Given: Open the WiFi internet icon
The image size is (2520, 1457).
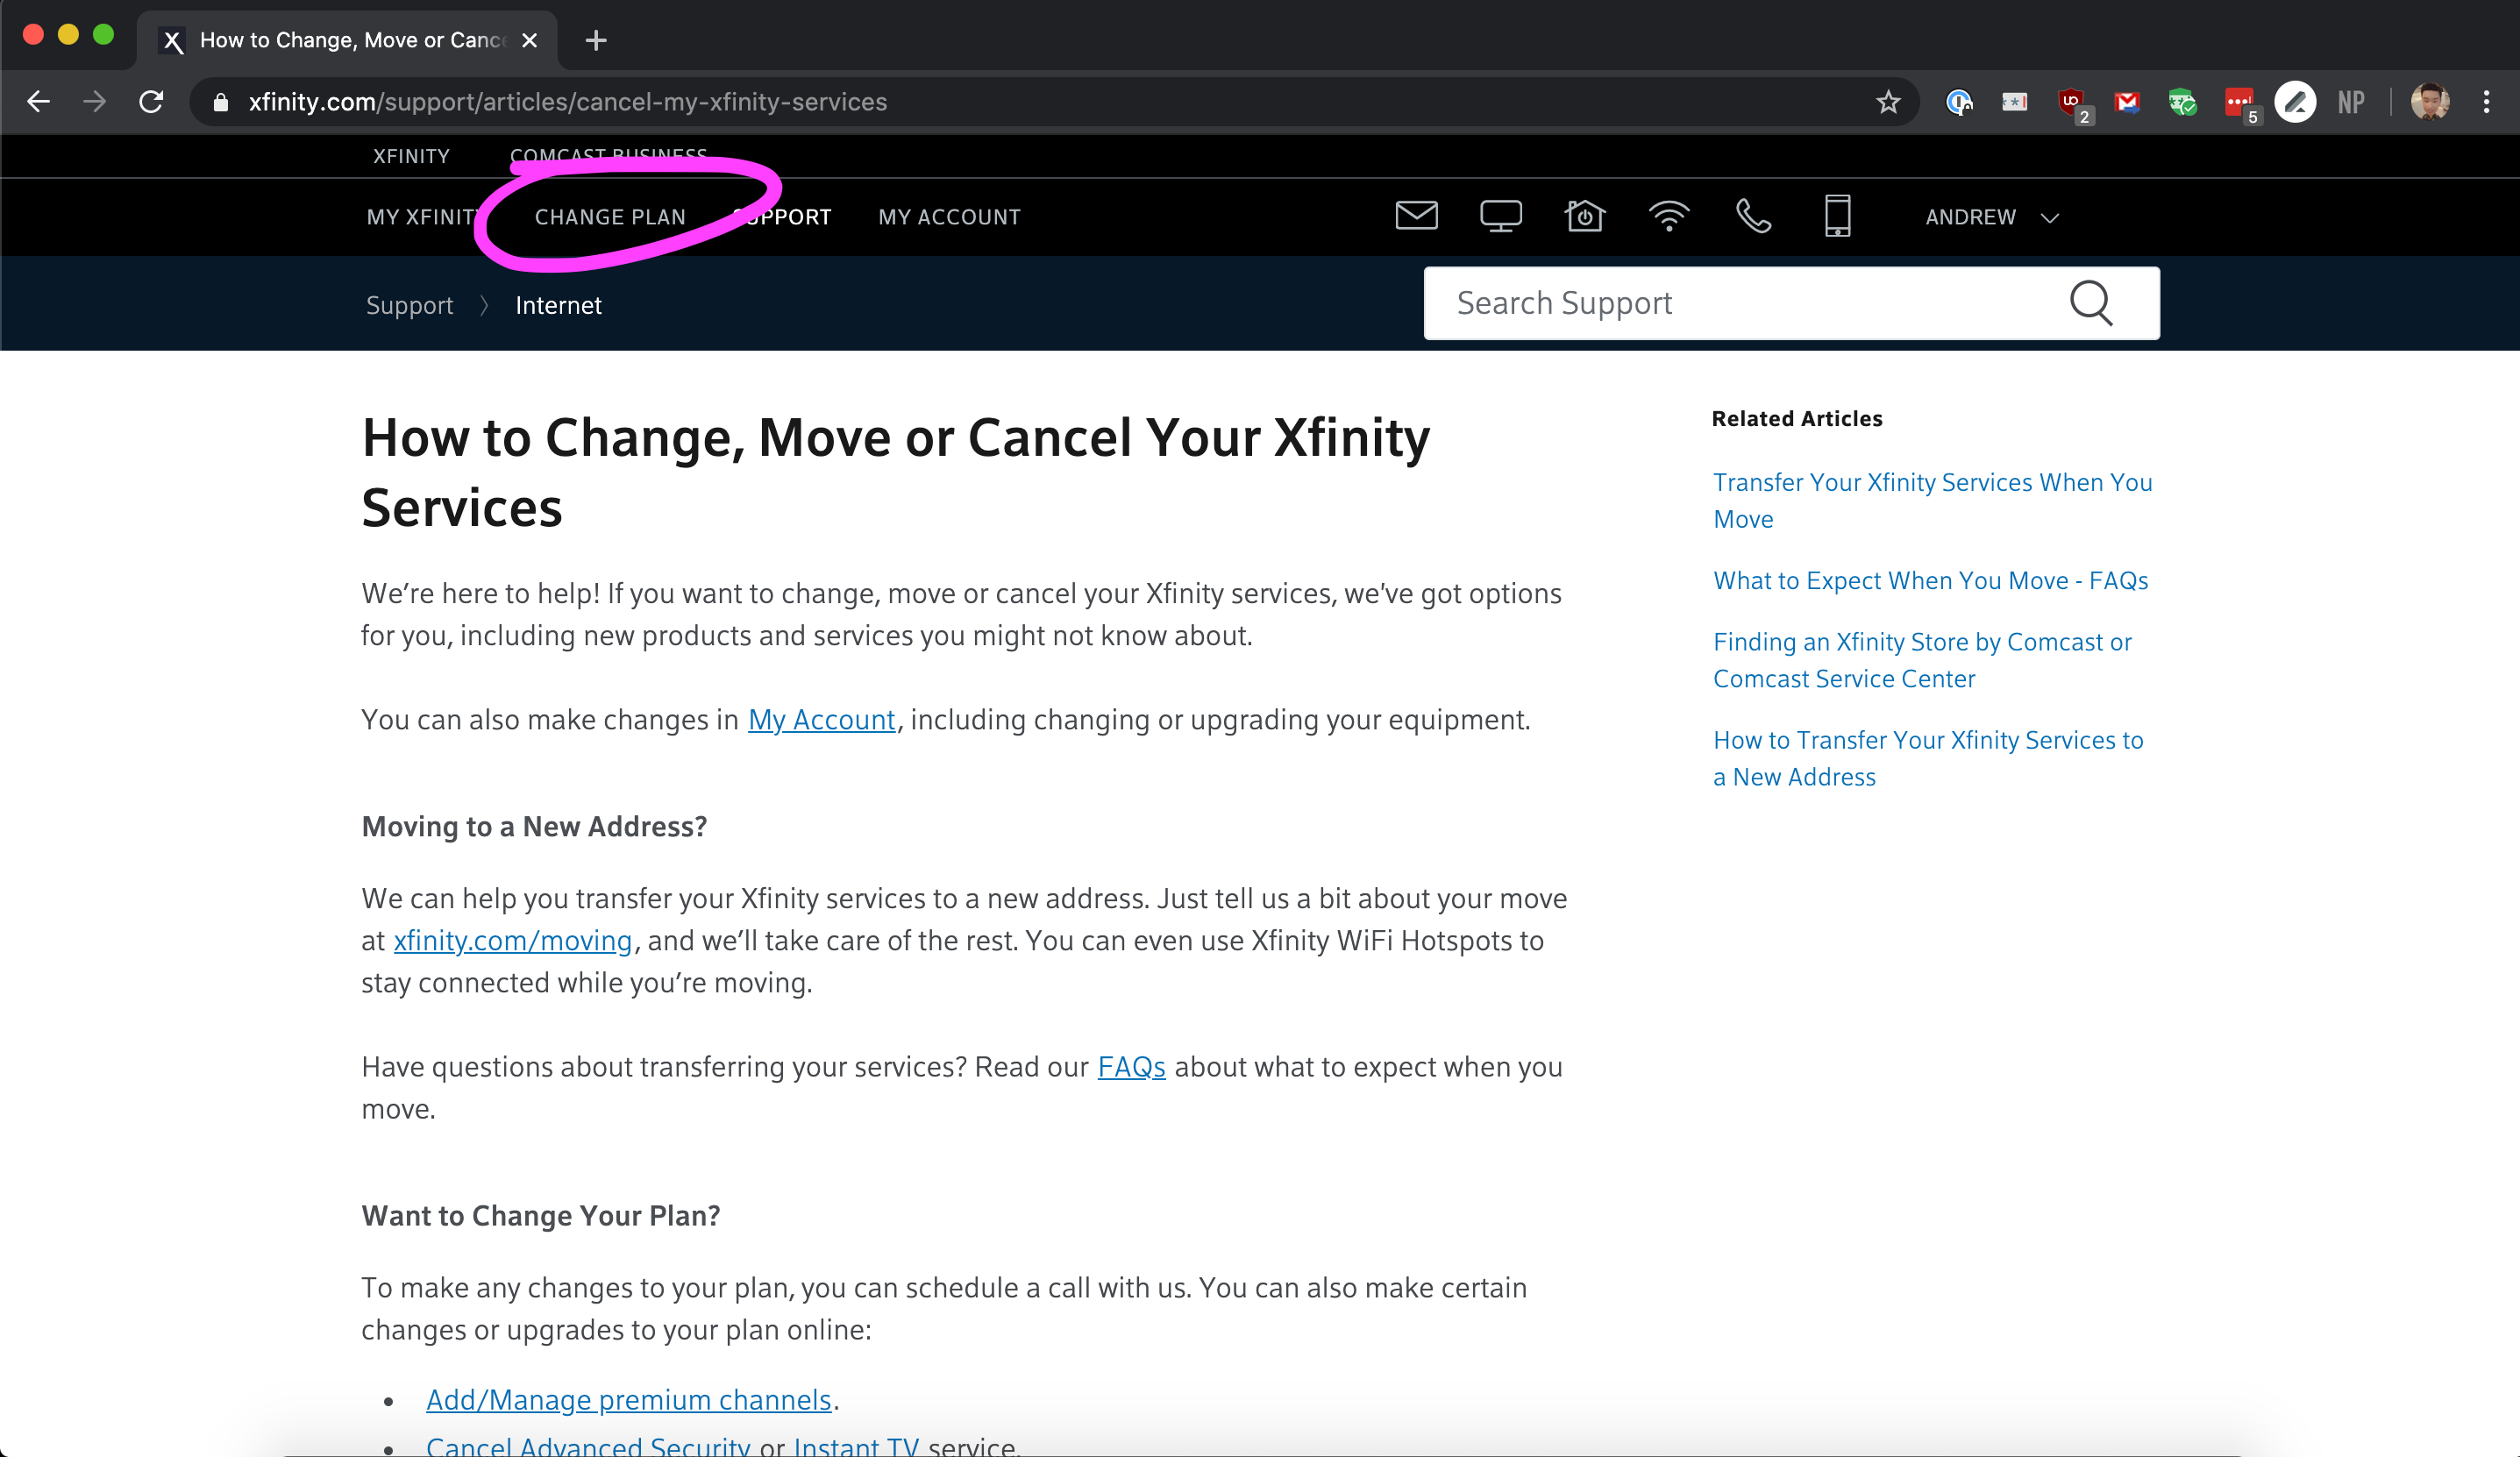Looking at the screenshot, I should point(1668,216).
